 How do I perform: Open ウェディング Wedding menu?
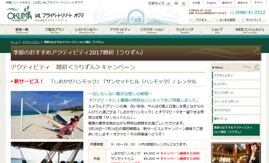185,31
